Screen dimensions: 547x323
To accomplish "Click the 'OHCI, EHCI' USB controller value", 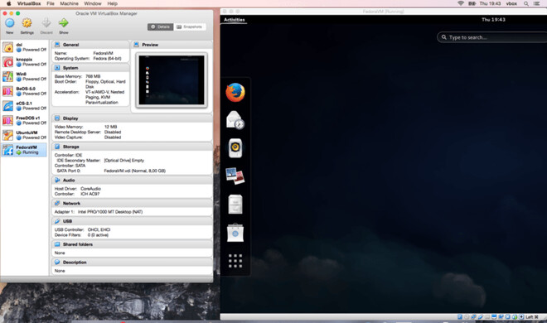I will coord(99,229).
